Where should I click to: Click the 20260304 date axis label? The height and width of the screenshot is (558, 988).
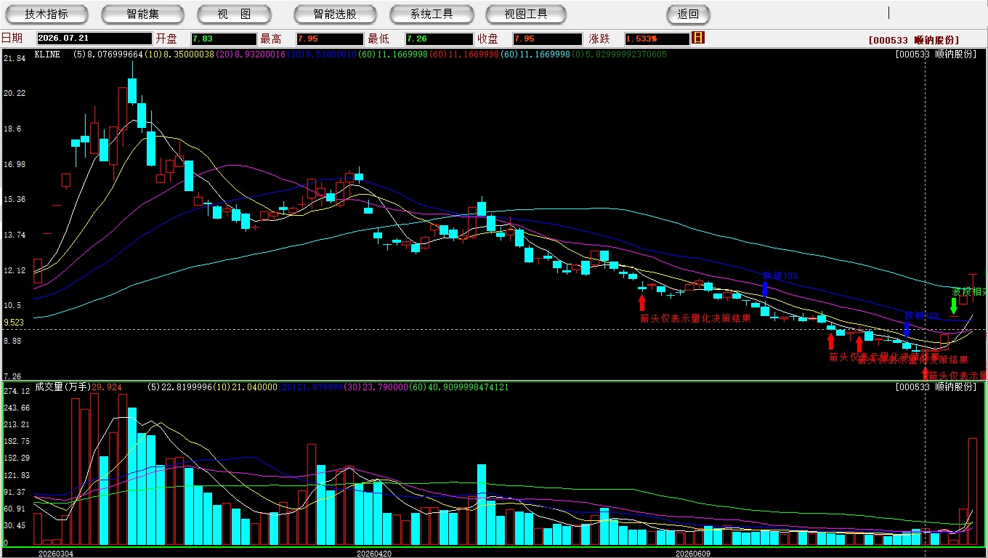[56, 554]
